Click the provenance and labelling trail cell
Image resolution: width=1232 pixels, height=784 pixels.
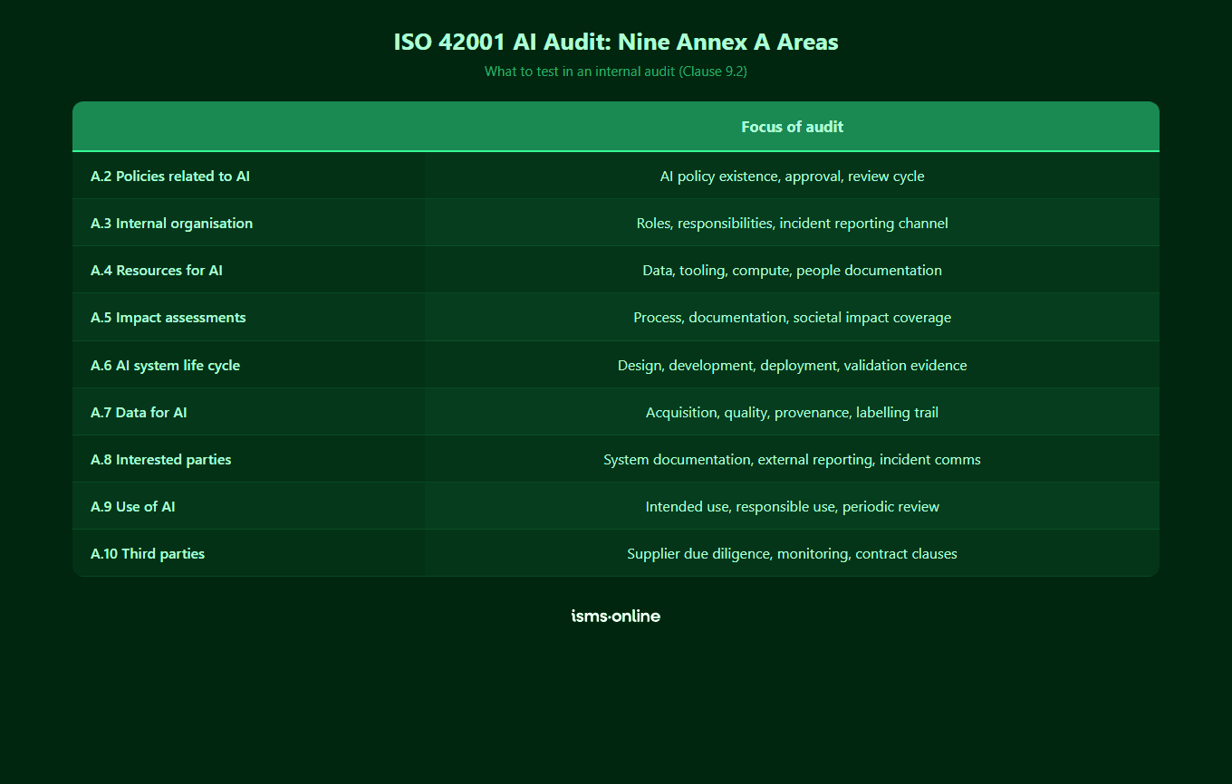click(792, 412)
